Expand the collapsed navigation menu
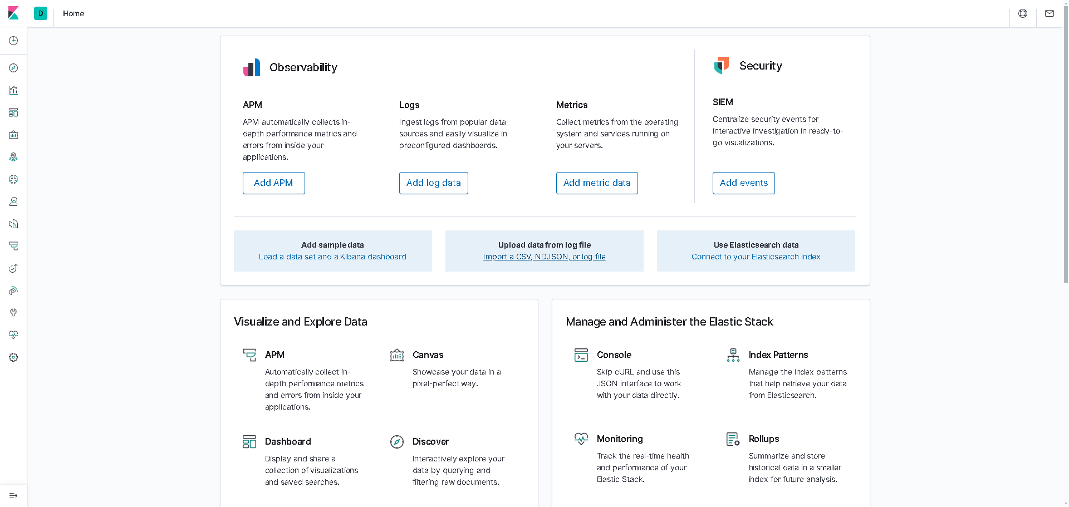 pos(13,495)
